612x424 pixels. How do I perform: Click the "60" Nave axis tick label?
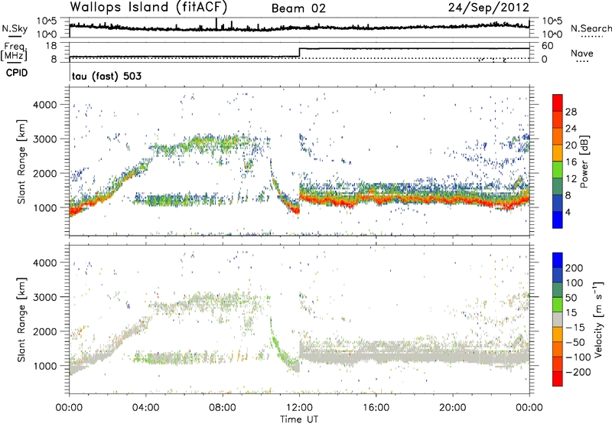tap(547, 46)
